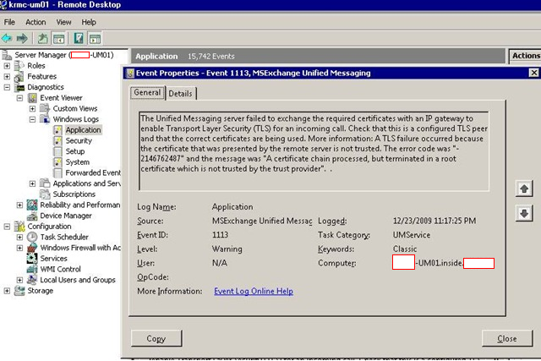Click the Storage node icon
The image size is (541, 361).
click(19, 291)
